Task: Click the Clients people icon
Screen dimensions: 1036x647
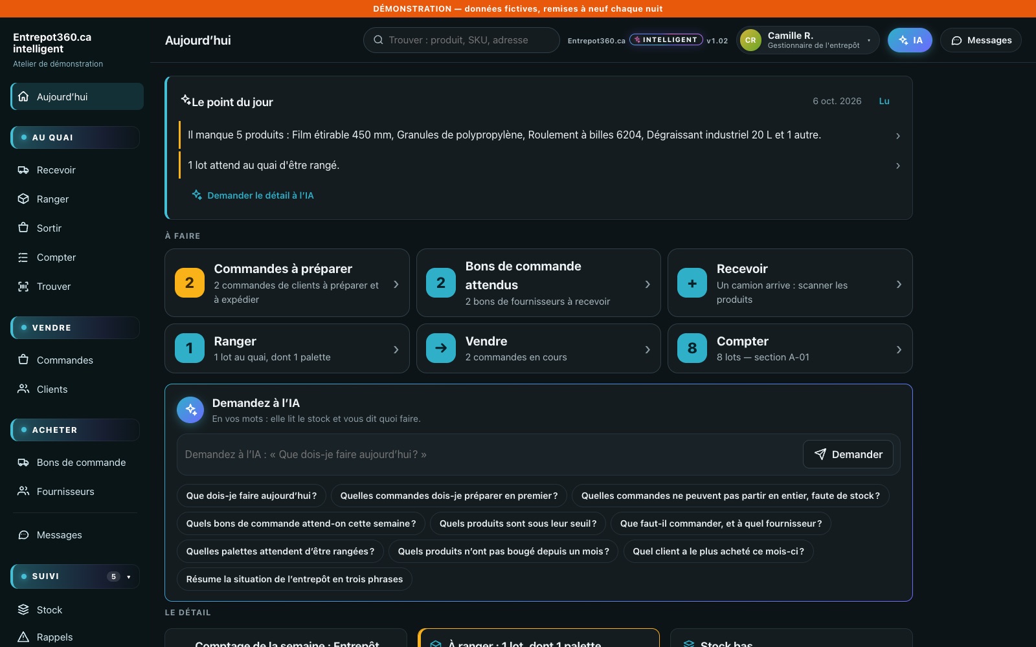Action: (23, 389)
